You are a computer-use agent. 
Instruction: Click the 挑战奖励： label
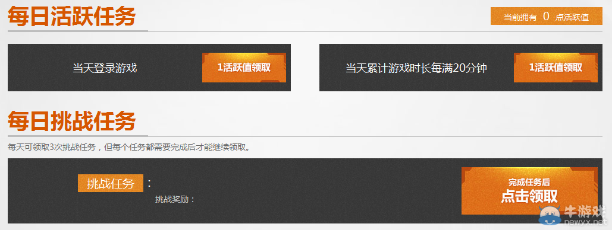(x=175, y=200)
